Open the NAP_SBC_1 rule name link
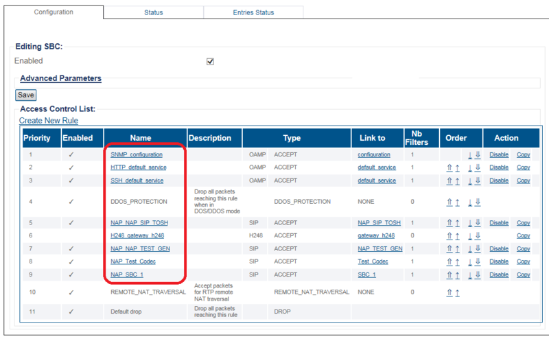The image size is (549, 339). click(127, 274)
